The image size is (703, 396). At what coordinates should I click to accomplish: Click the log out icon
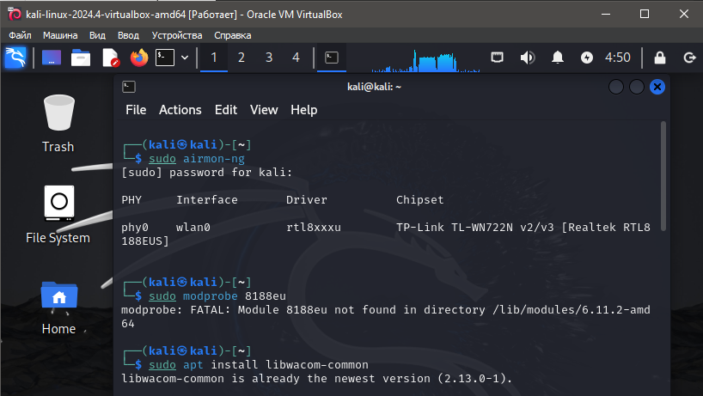click(x=689, y=58)
